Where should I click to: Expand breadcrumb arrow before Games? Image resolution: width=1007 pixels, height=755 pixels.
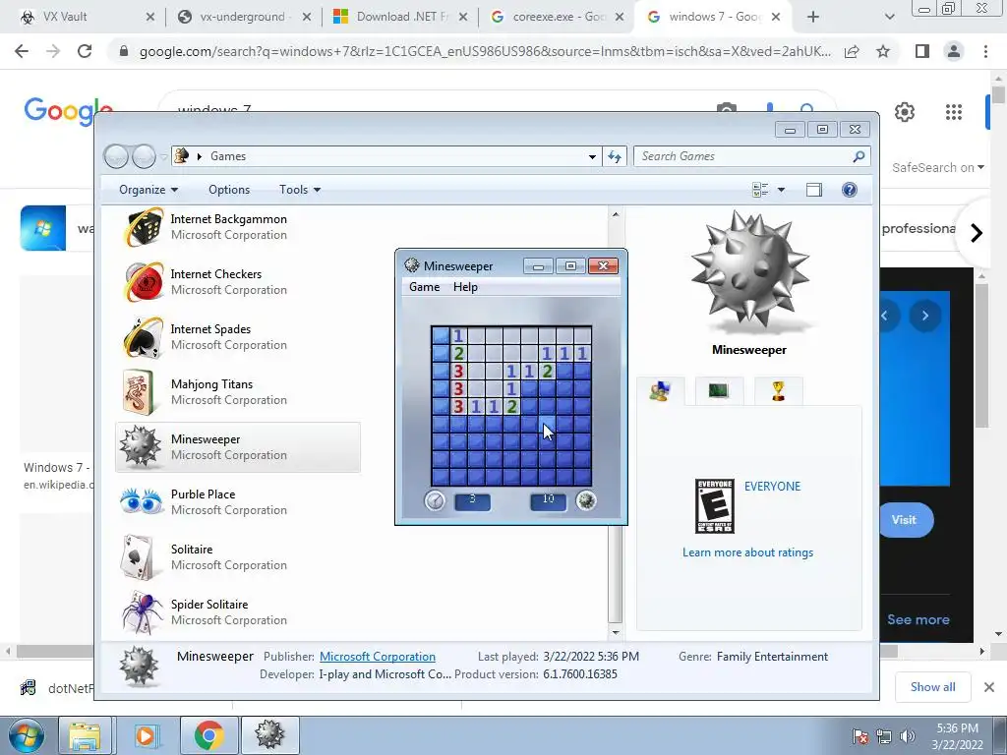(x=199, y=156)
